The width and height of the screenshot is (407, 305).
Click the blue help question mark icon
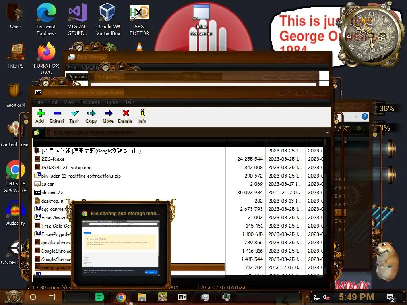[365, 116]
